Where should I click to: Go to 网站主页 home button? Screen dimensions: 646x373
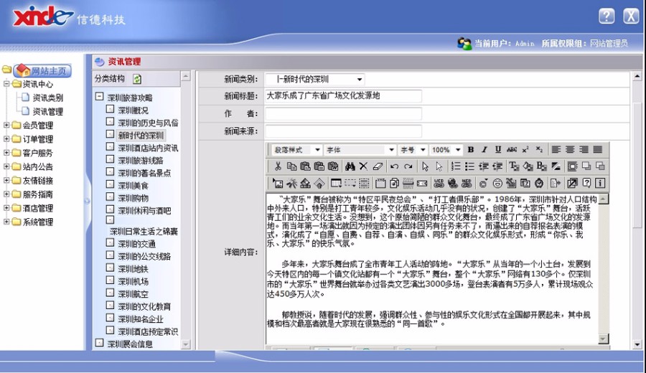(42, 71)
